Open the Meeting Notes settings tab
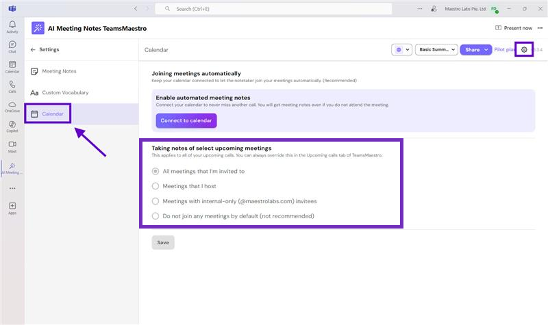The height and width of the screenshot is (325, 548). [82, 71]
